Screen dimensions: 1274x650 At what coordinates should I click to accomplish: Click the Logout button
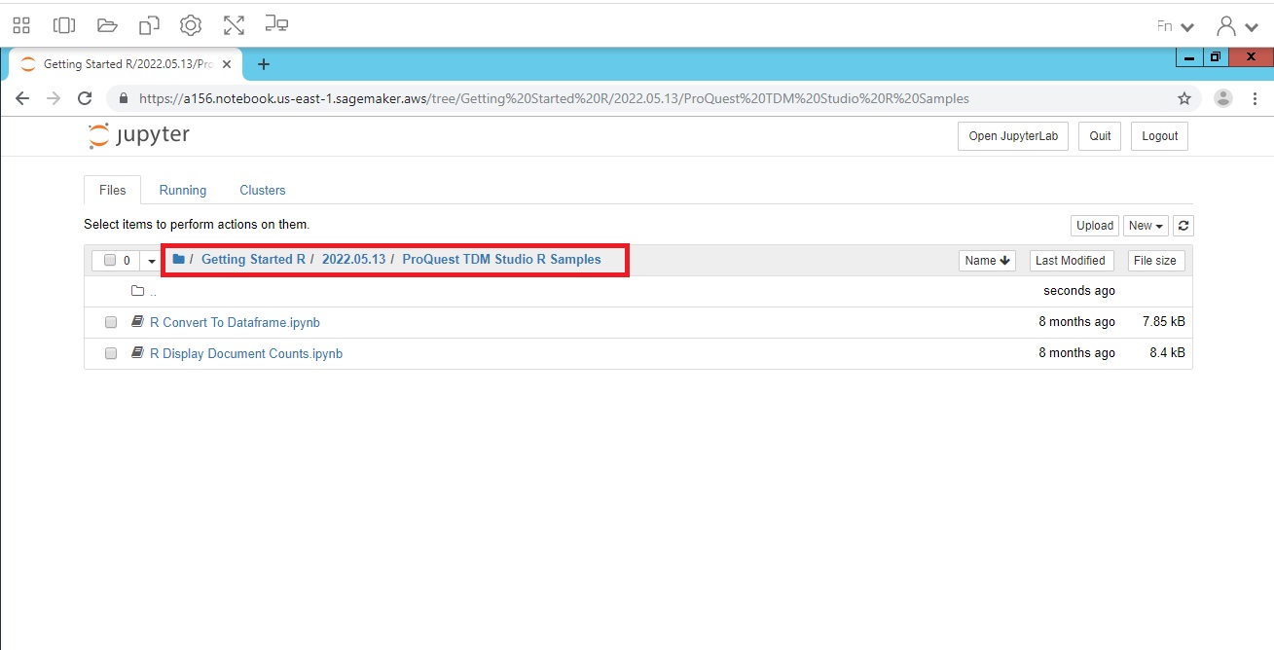1160,136
